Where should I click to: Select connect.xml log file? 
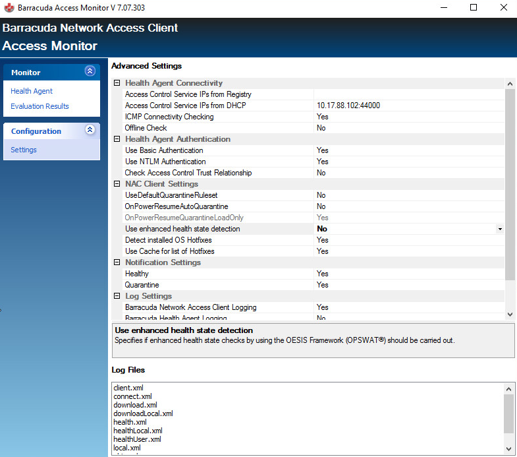[132, 396]
